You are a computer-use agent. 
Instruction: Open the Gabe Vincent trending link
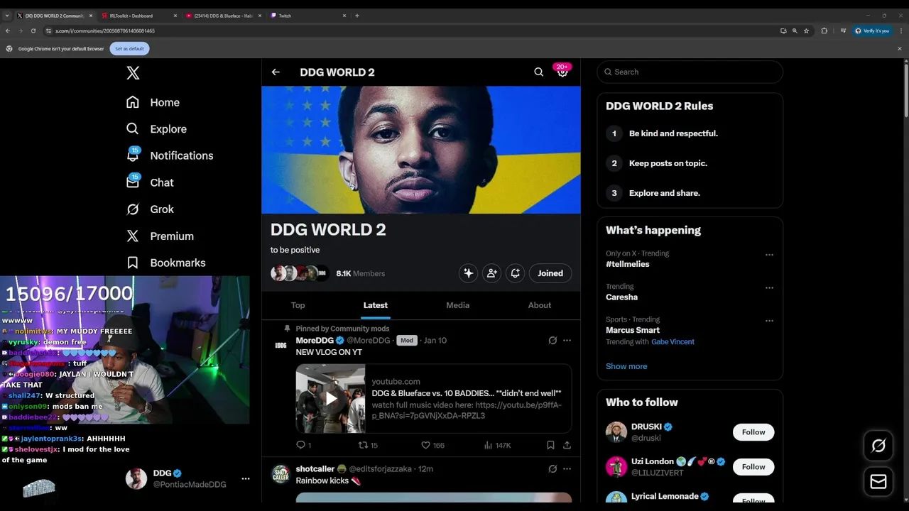673,342
